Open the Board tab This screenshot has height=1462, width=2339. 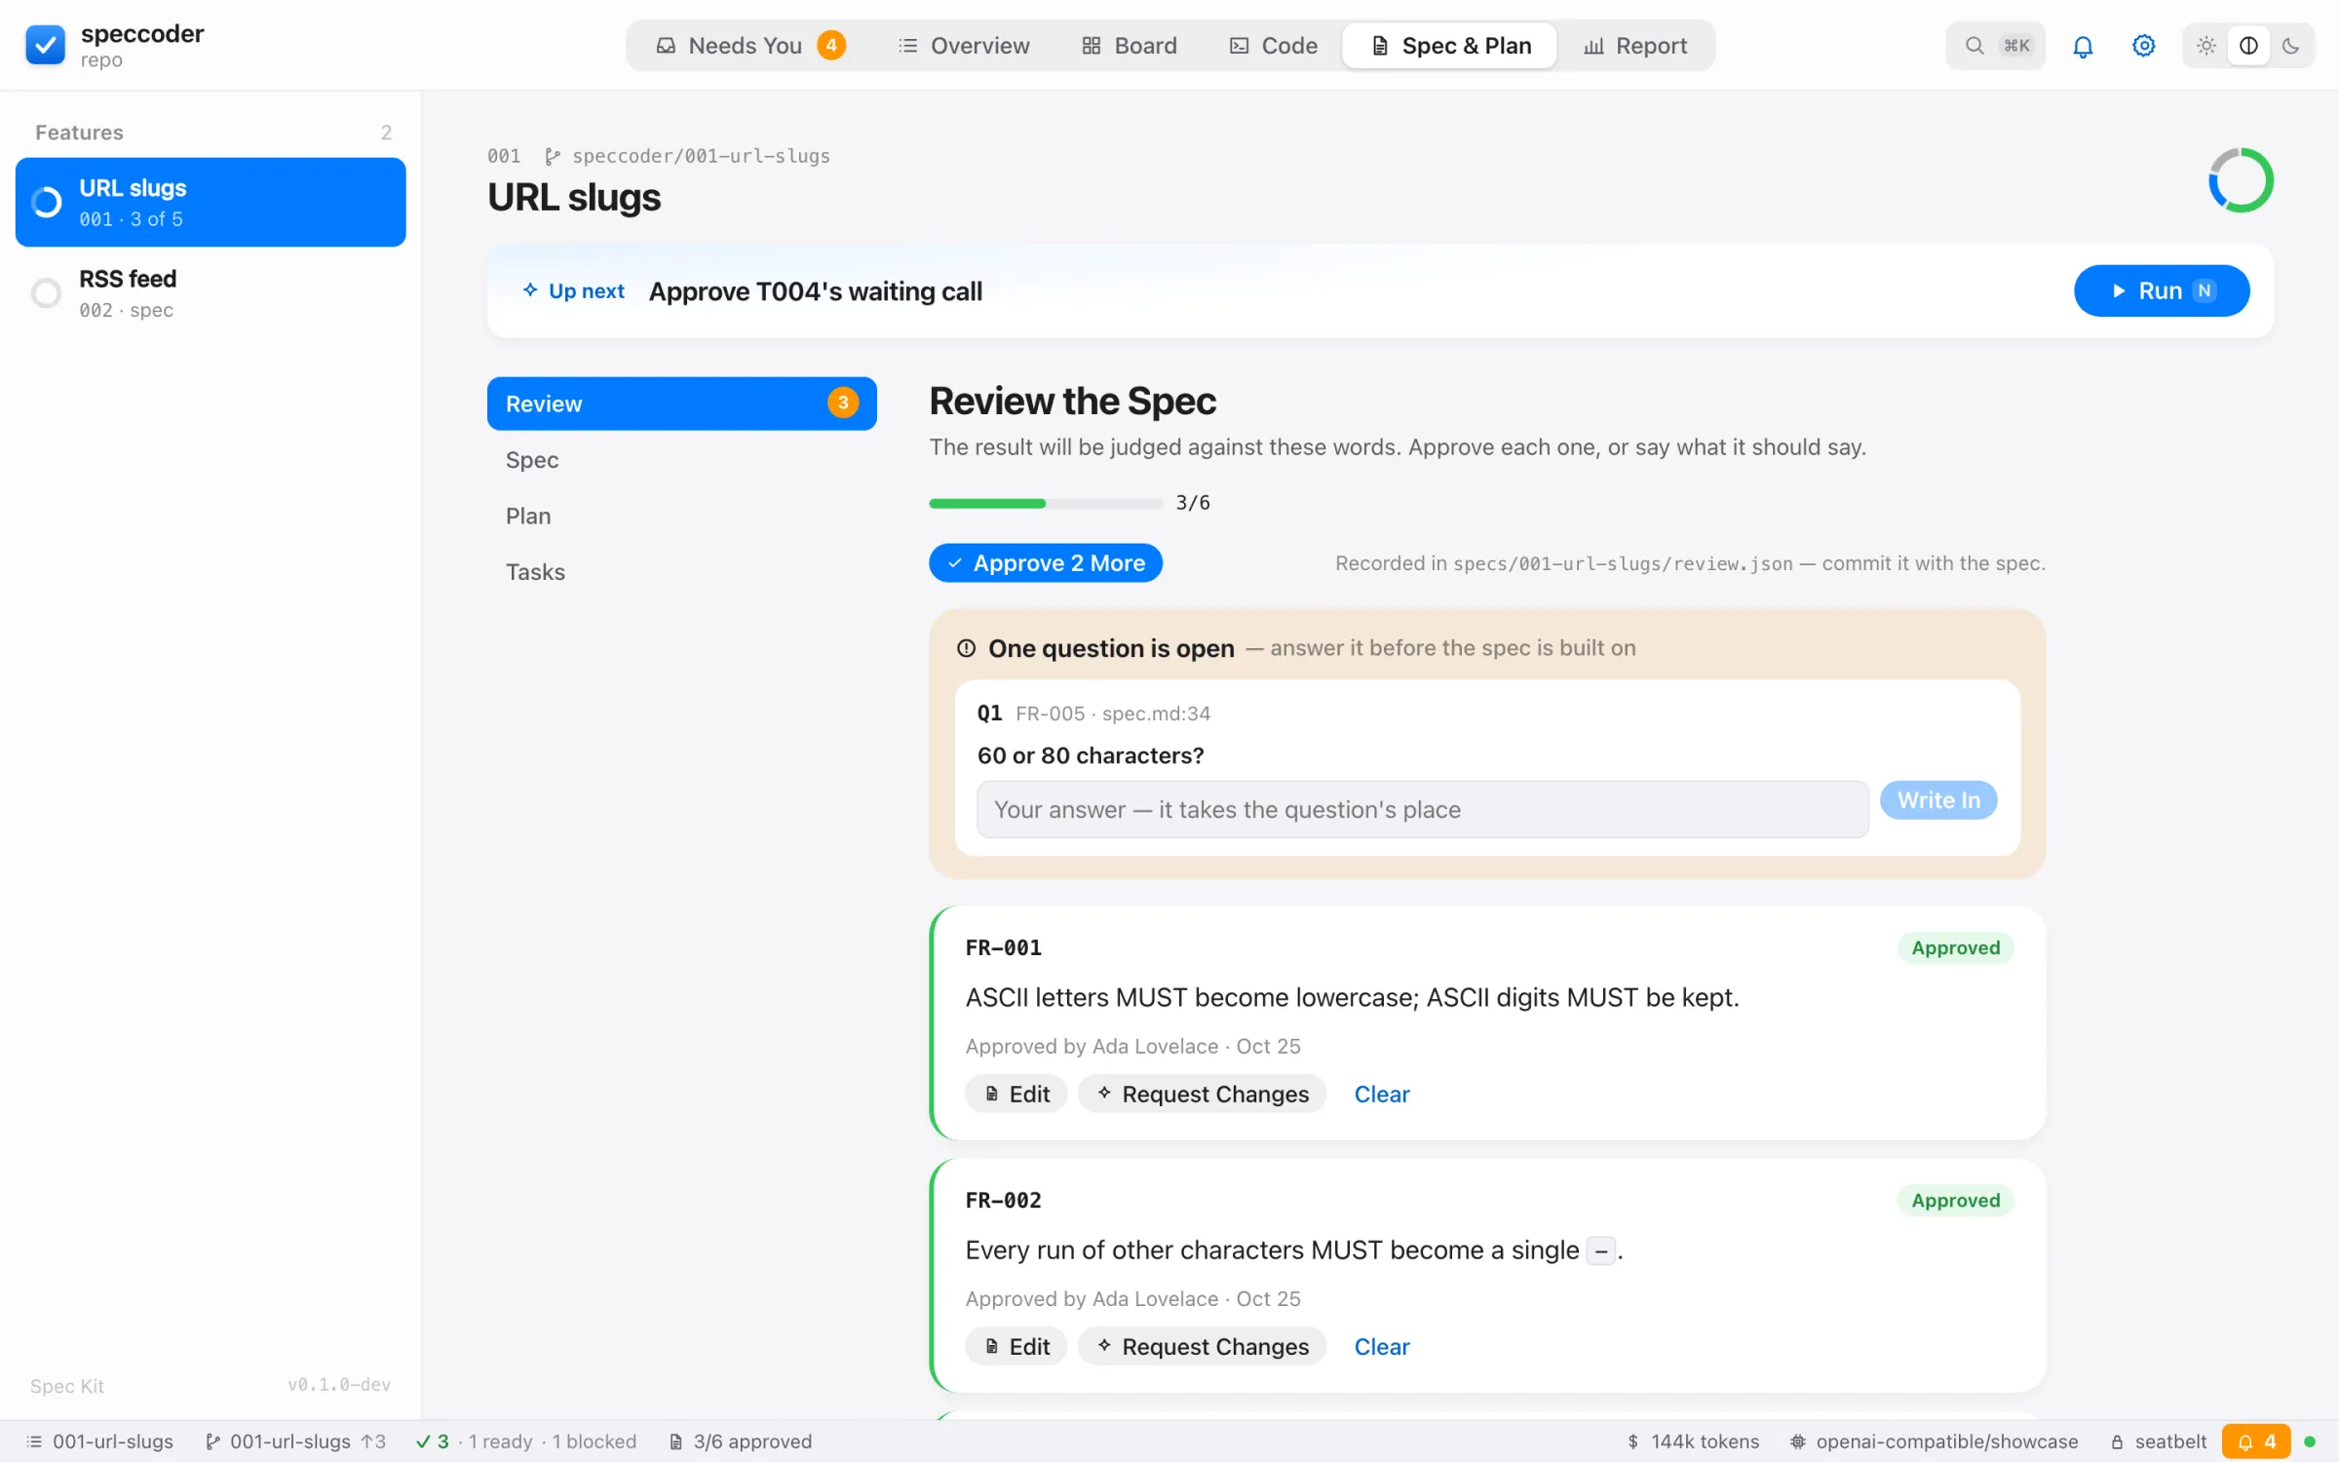tap(1130, 46)
